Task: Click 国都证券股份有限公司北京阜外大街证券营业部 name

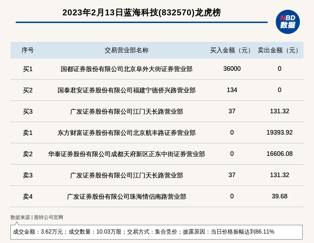Action: click(127, 69)
